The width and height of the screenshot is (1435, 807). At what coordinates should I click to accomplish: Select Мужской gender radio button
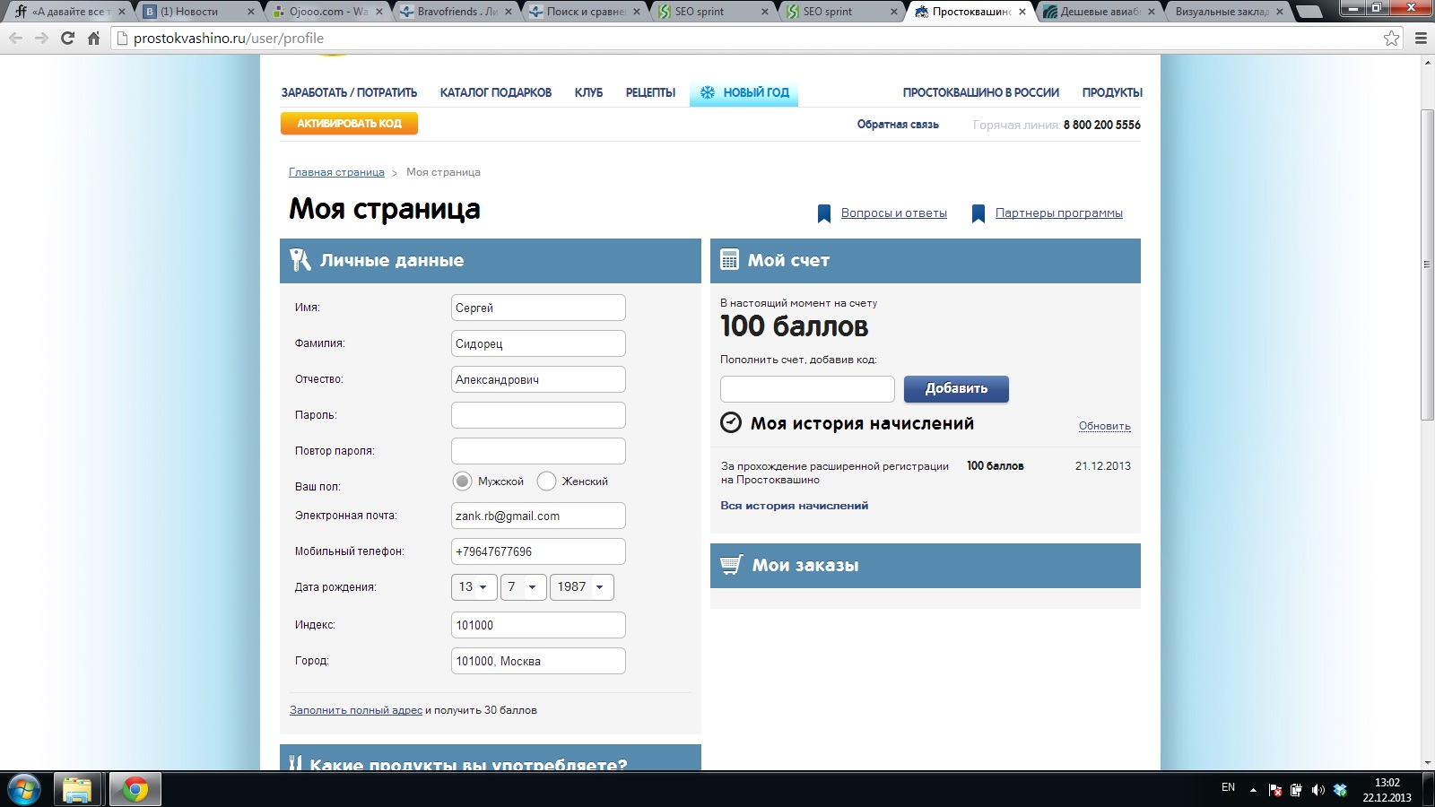pyautogui.click(x=462, y=482)
